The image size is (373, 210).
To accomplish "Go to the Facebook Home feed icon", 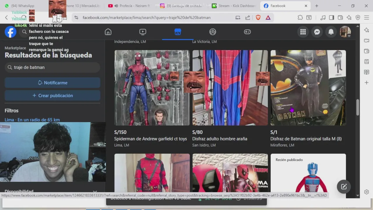I will coord(108,32).
